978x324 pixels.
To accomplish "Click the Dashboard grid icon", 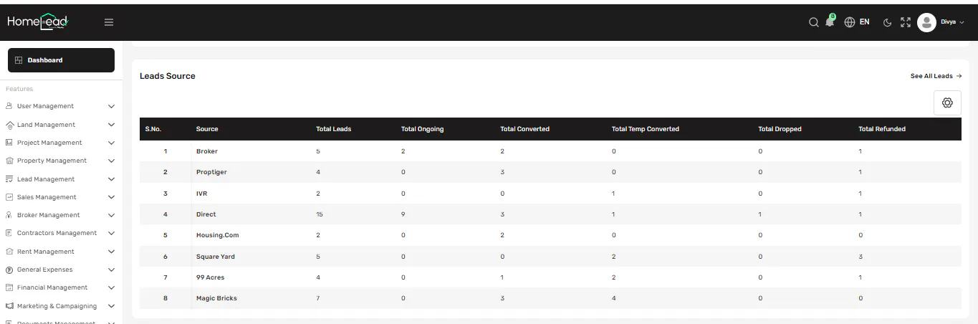I will coord(19,60).
